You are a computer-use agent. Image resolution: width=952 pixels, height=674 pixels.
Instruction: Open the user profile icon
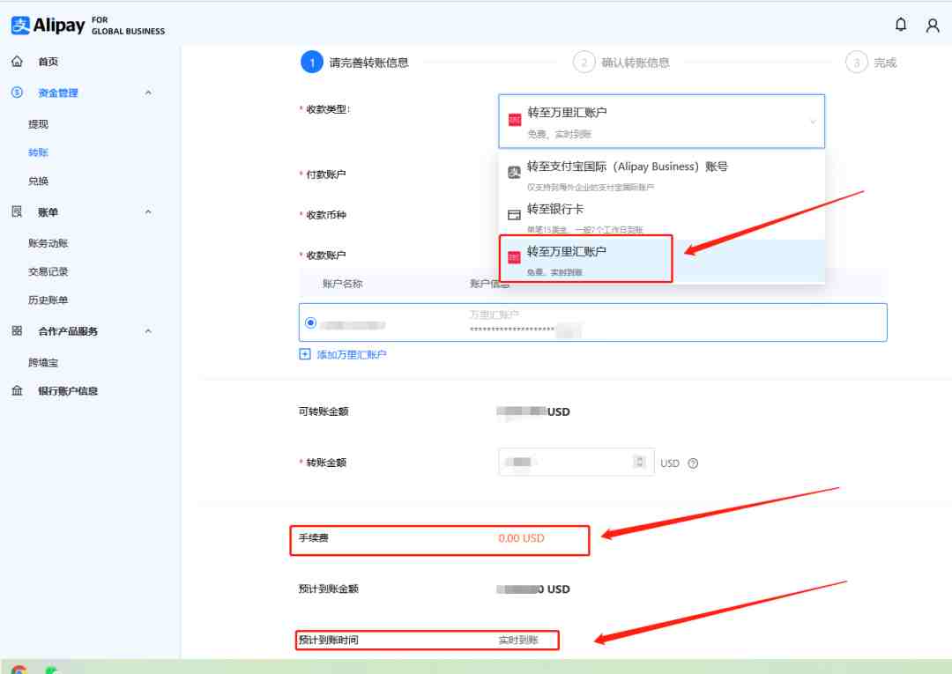click(x=933, y=25)
